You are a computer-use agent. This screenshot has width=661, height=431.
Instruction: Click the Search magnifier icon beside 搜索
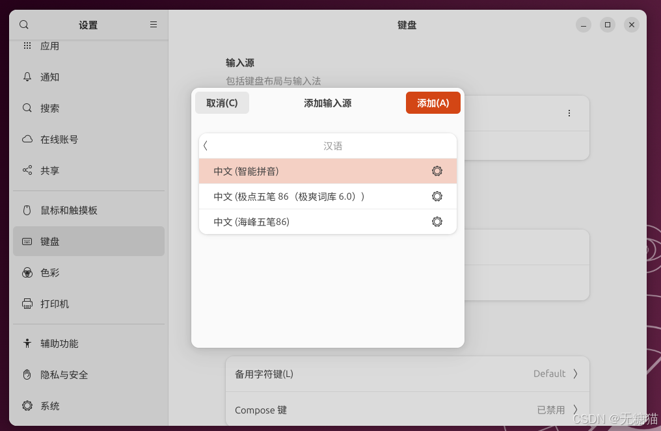pyautogui.click(x=27, y=108)
